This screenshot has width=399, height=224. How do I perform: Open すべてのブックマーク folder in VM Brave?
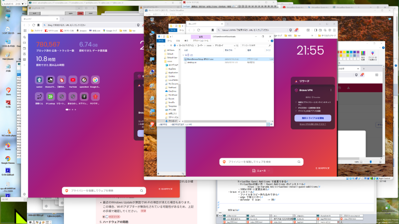pos(327,35)
